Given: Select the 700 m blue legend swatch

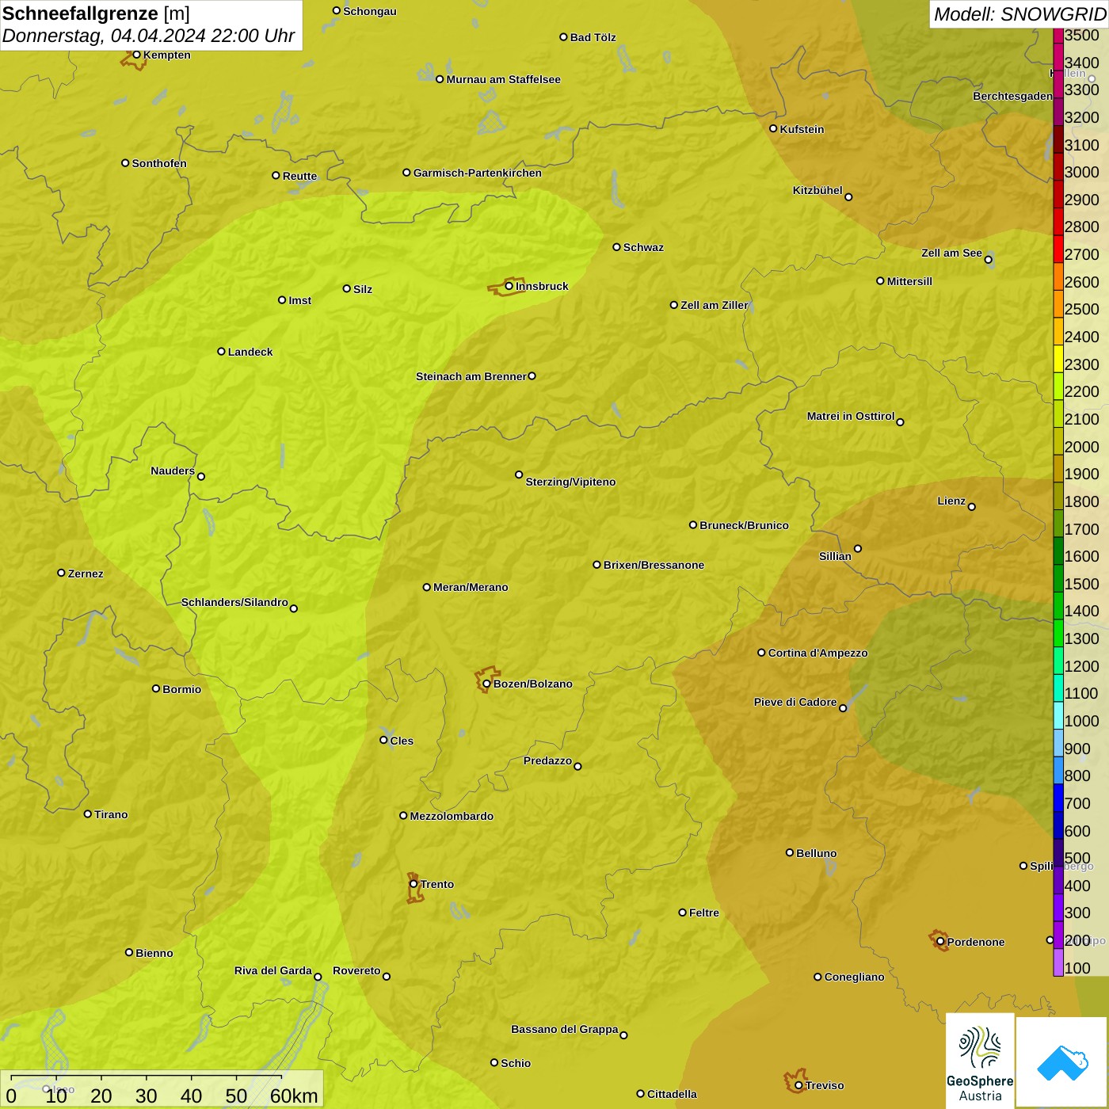Looking at the screenshot, I should pyautogui.click(x=1058, y=797).
